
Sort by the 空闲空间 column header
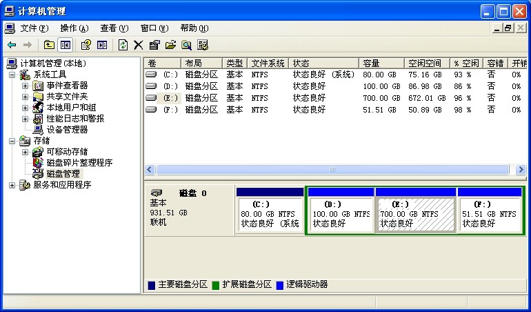[427, 63]
